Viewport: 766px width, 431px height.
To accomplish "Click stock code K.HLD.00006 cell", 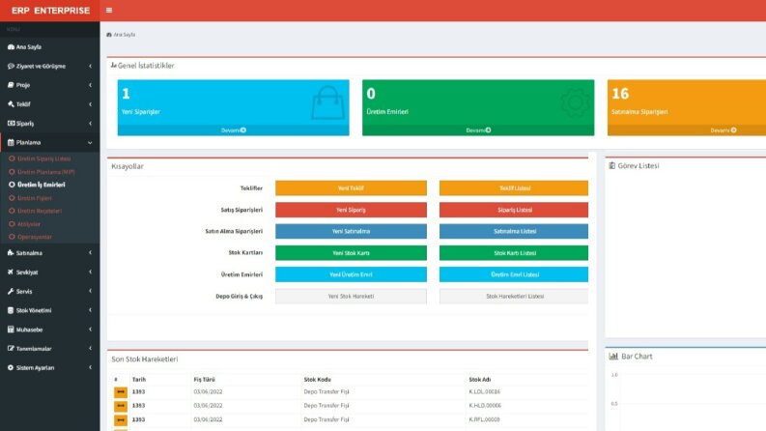I will 485,406.
